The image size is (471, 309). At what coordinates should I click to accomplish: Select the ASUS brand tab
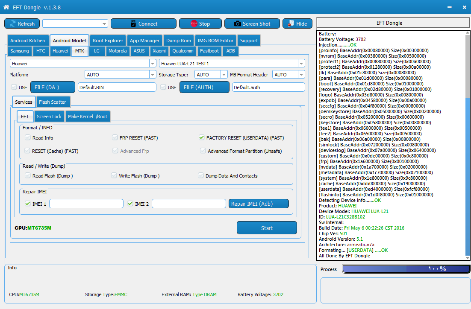139,51
